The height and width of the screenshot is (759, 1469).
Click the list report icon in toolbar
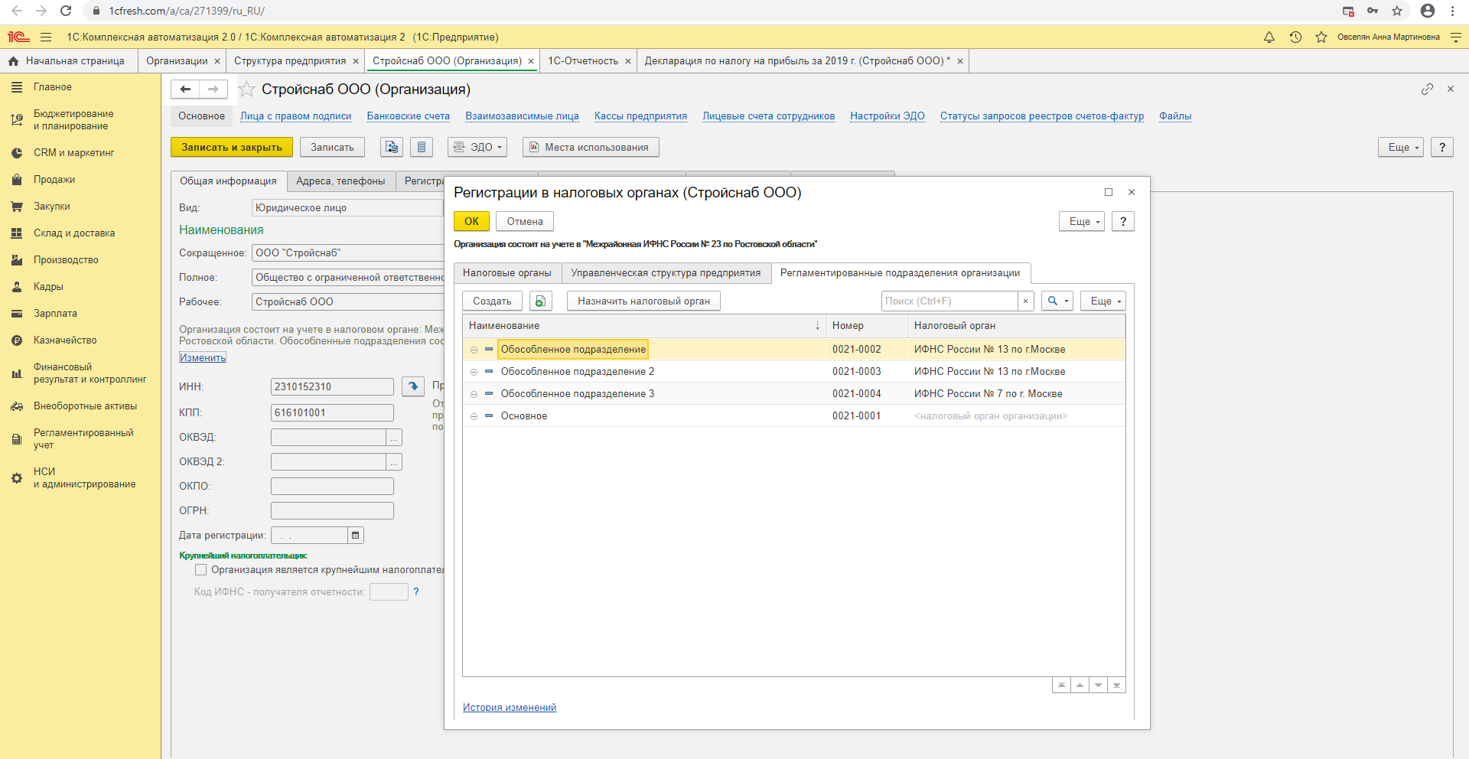tap(422, 147)
